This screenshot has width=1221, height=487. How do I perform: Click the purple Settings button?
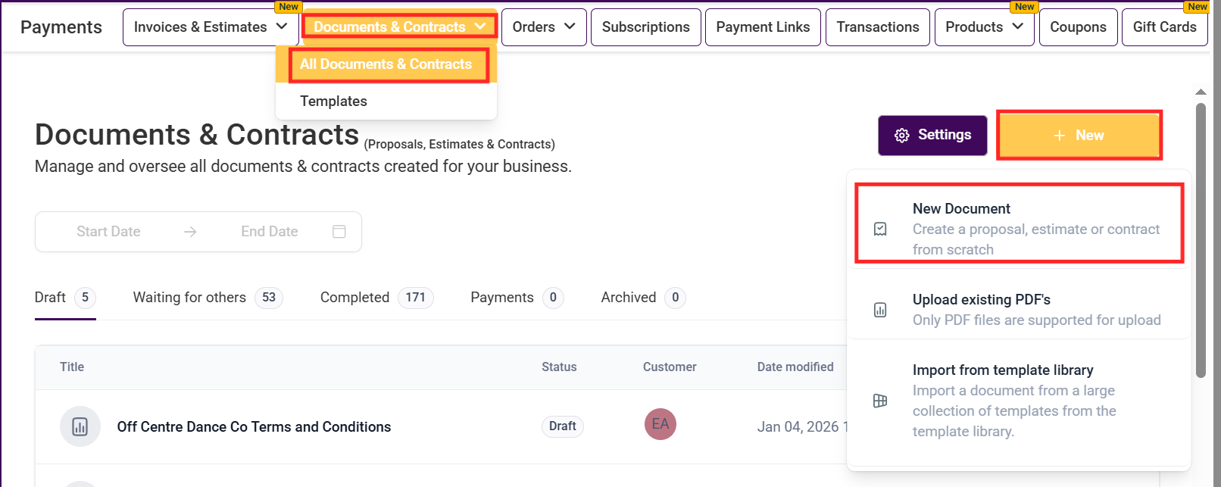(x=932, y=136)
